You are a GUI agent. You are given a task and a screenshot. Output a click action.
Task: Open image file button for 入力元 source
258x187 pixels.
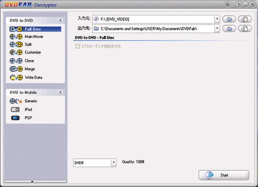coord(245,19)
